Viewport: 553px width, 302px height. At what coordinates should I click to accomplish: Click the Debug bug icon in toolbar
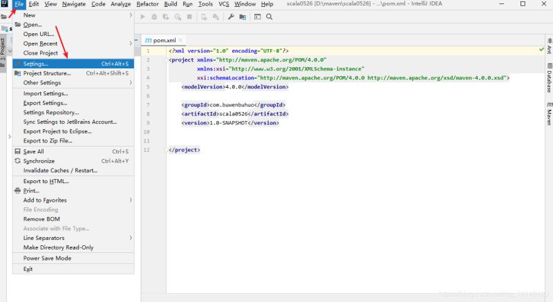click(154, 16)
